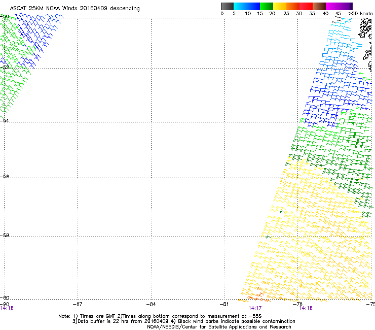The width and height of the screenshot is (375, 330).
Task: Click the -90 longitude axis label
Action: (x=5, y=304)
